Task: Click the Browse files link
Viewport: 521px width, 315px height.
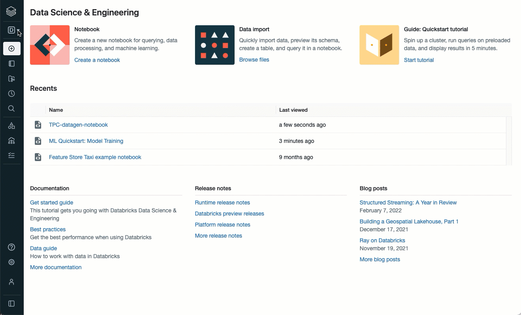Action: pyautogui.click(x=254, y=60)
